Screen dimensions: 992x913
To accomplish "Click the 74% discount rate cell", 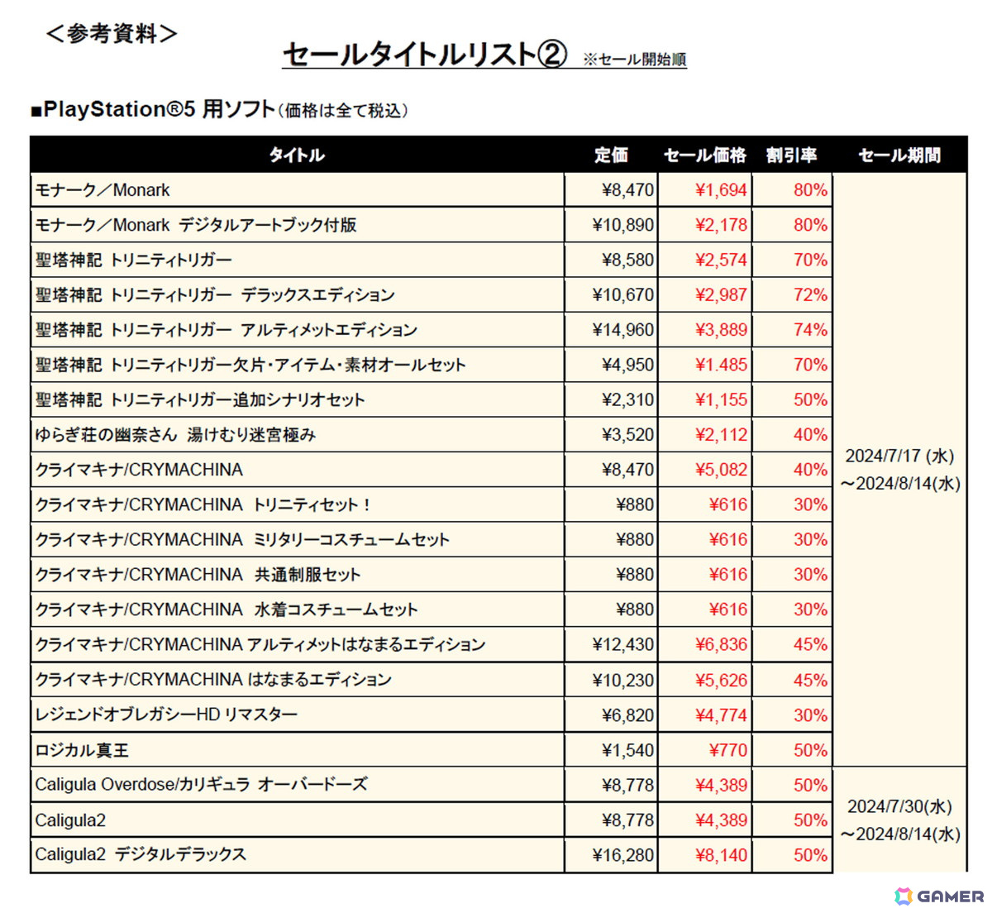I will tap(810, 330).
